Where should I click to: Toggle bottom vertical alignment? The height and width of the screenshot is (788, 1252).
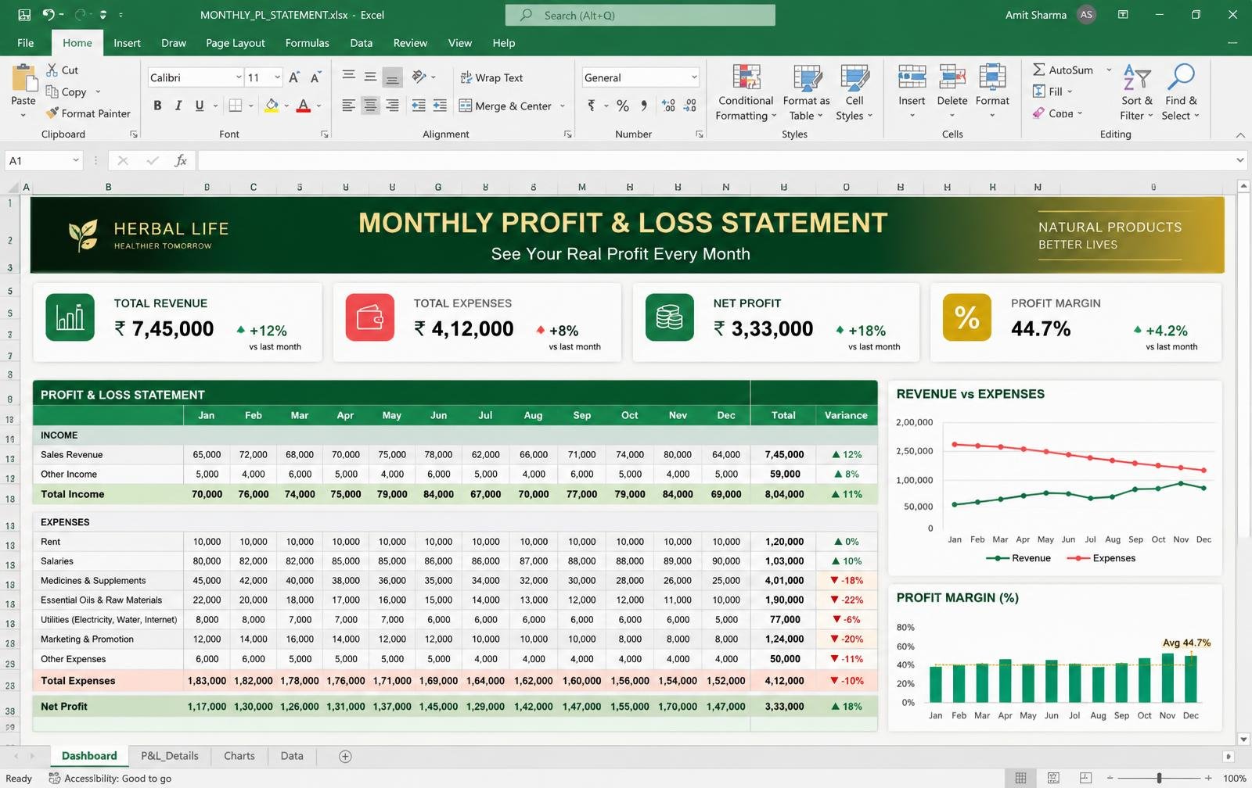coord(393,77)
